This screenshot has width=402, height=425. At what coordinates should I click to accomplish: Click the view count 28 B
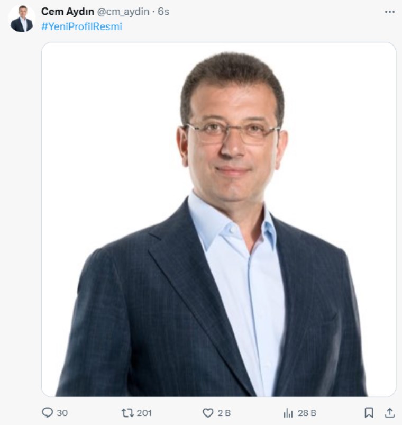307,413
